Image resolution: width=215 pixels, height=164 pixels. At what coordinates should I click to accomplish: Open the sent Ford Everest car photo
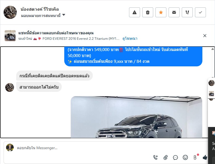[x=136, y=117]
